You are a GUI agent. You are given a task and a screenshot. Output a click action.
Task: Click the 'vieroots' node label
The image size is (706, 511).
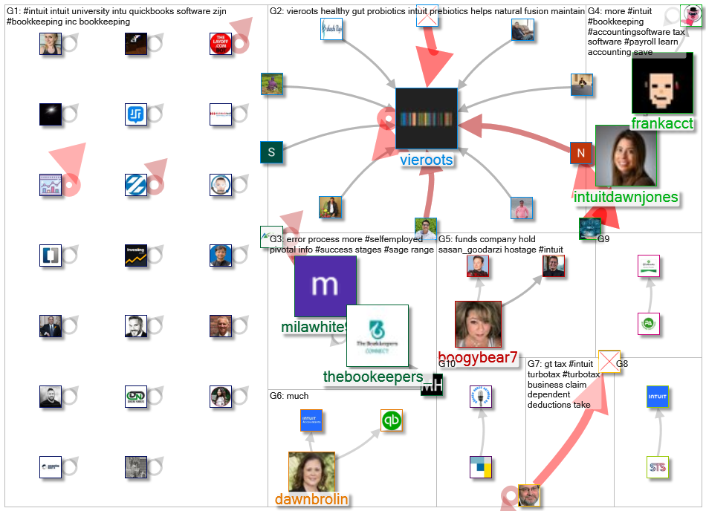coord(427,160)
